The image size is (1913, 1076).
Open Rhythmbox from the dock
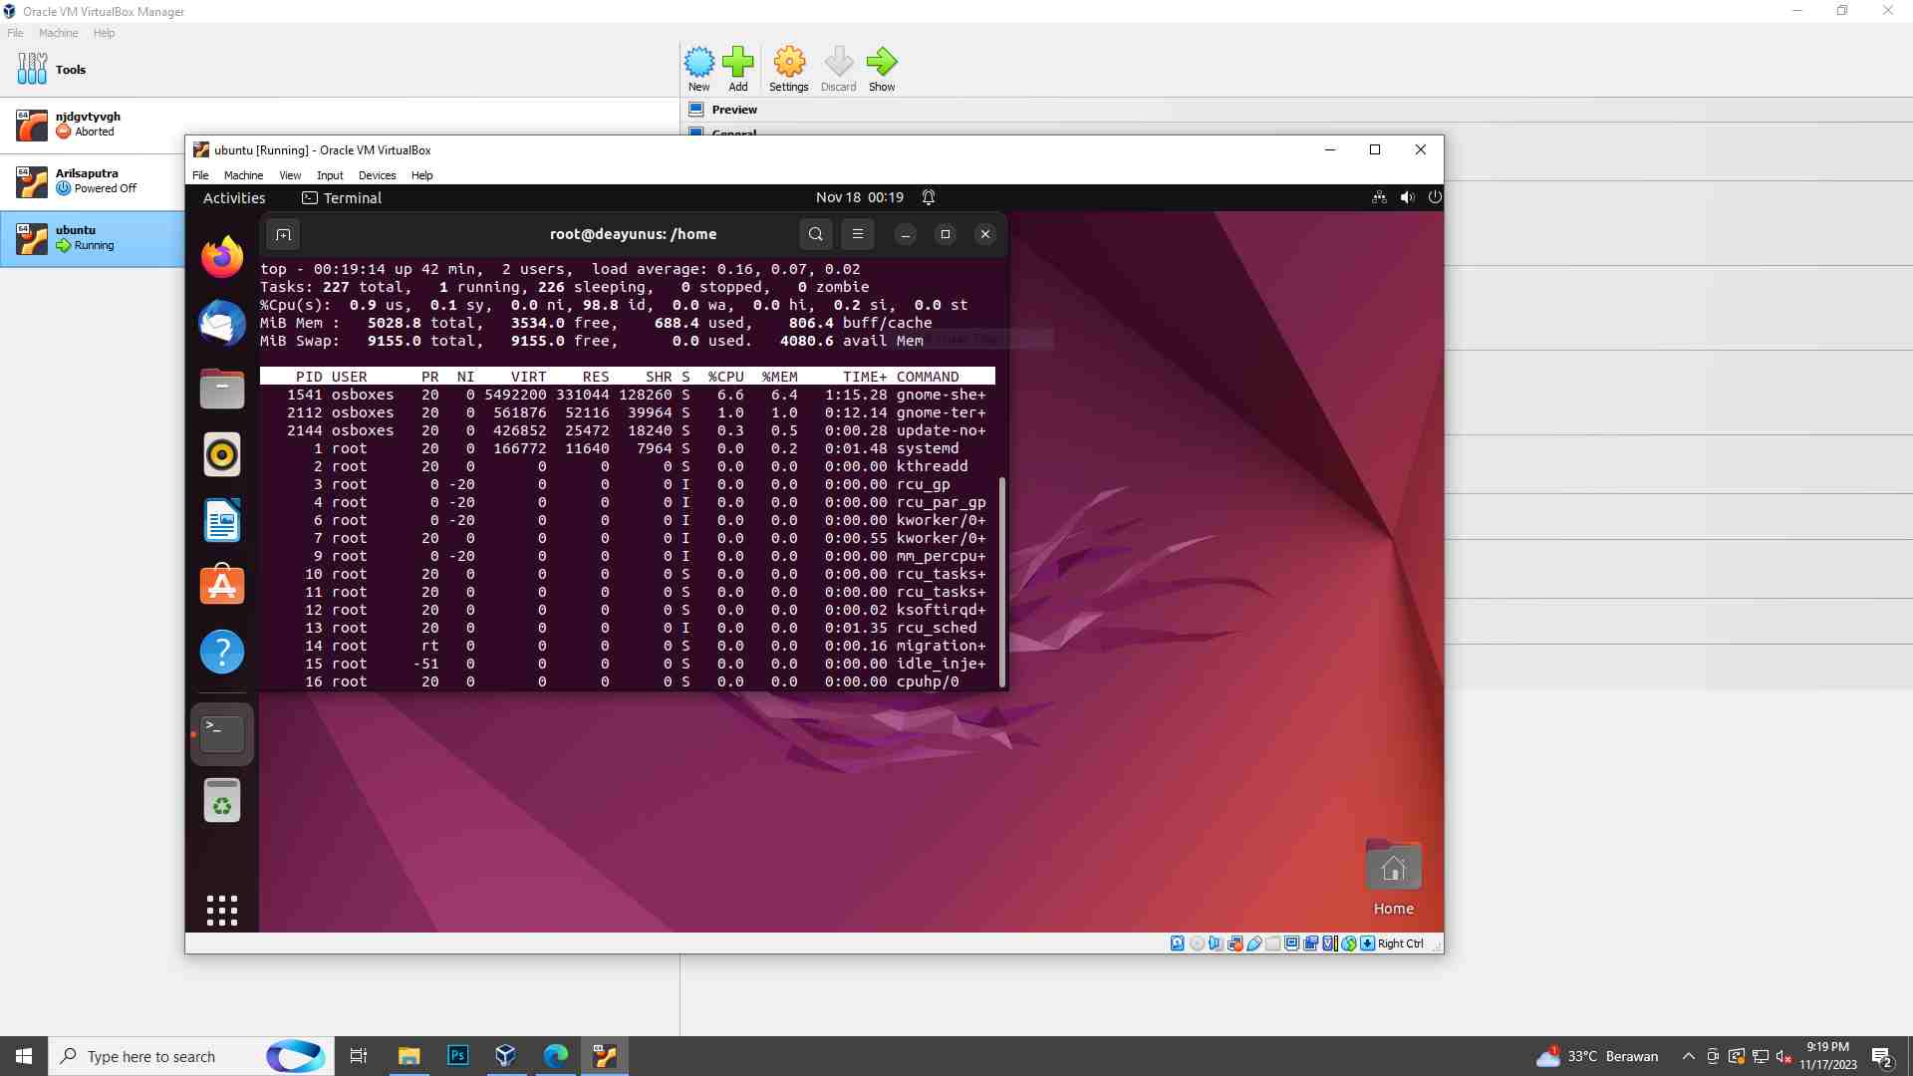click(x=222, y=454)
